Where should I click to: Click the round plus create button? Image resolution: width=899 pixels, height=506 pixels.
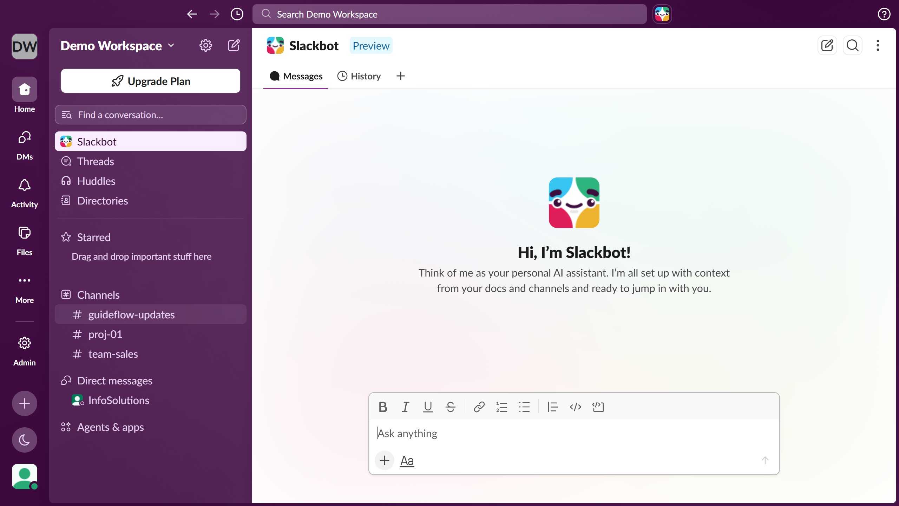point(25,403)
